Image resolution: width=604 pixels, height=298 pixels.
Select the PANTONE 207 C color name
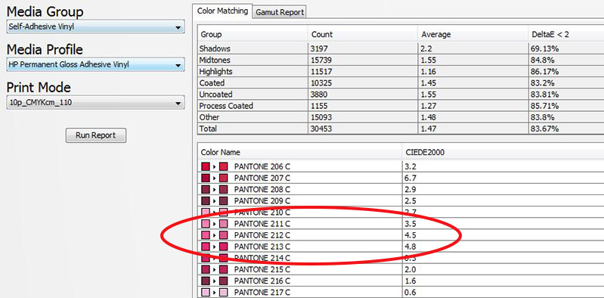[262, 178]
